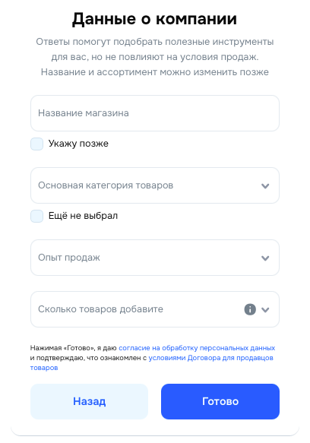The image size is (310, 443).
Task: Click the Укажу позже label text
Action: (x=78, y=144)
